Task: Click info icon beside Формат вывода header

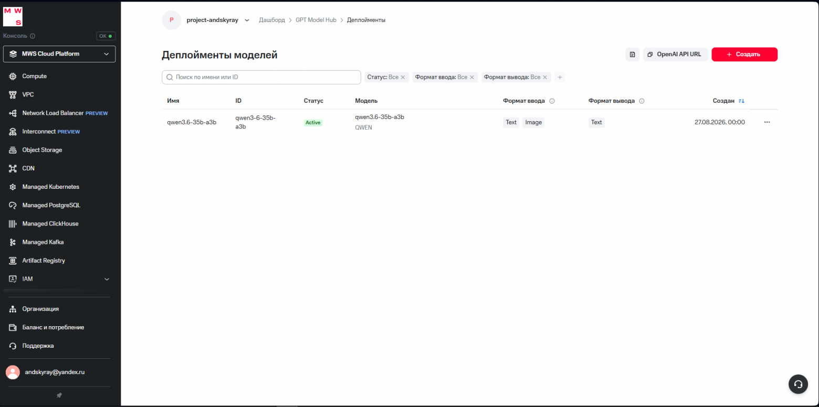Action: pos(642,101)
